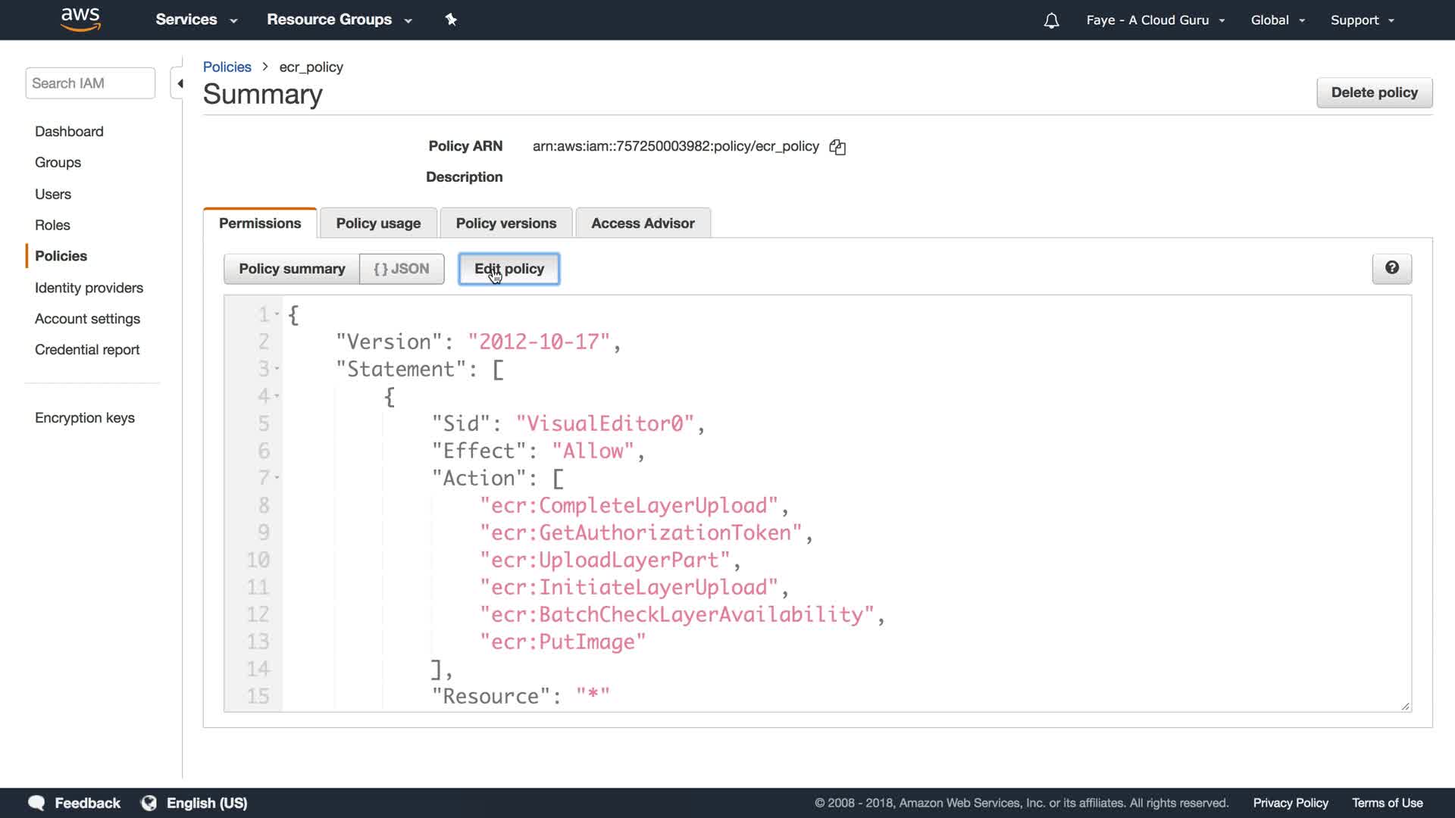Click the Search IAM input field
The image size is (1455, 818).
coord(90,83)
